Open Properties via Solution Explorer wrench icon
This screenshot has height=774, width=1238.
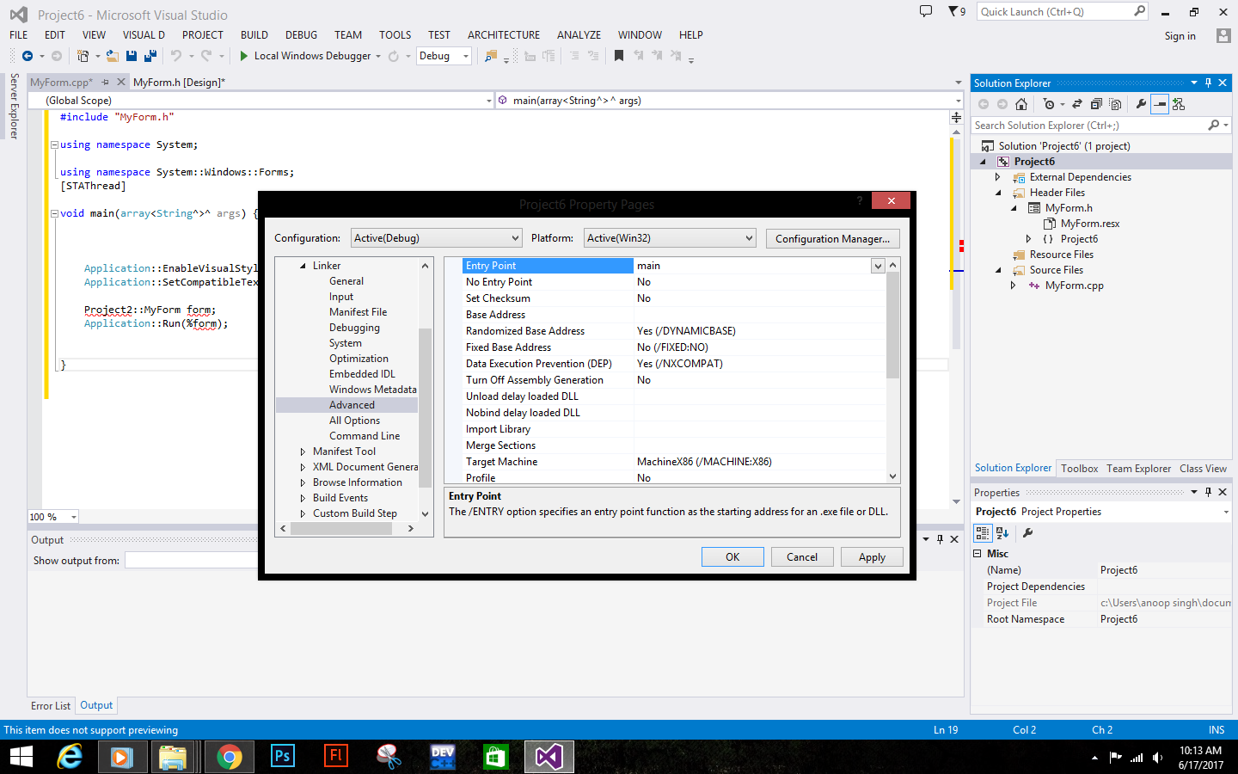point(1142,103)
